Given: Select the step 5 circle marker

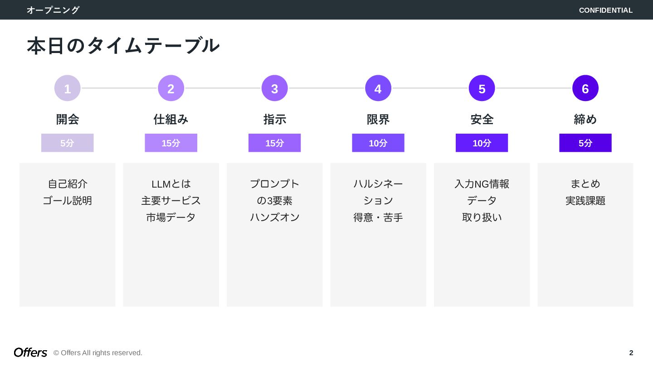Looking at the screenshot, I should click(482, 88).
